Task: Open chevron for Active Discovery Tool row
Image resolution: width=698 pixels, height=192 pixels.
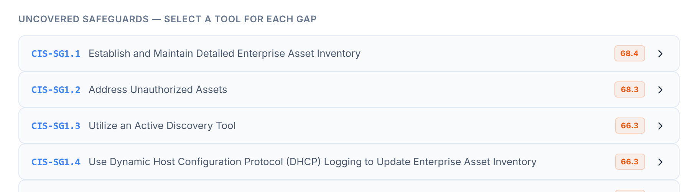Action: [660, 126]
